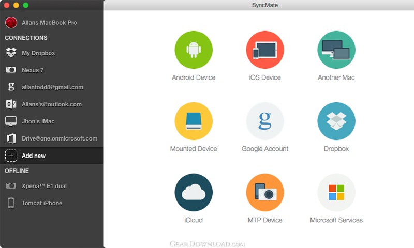Click the dashed plus icon for Add new
414x248 pixels.
(x=11, y=156)
